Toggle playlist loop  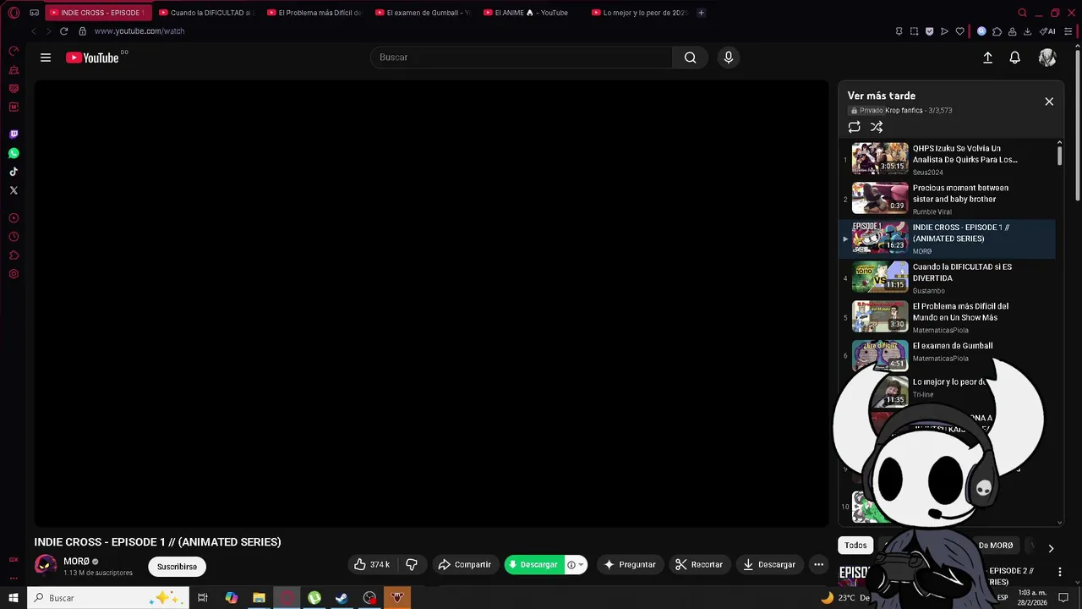[855, 127]
